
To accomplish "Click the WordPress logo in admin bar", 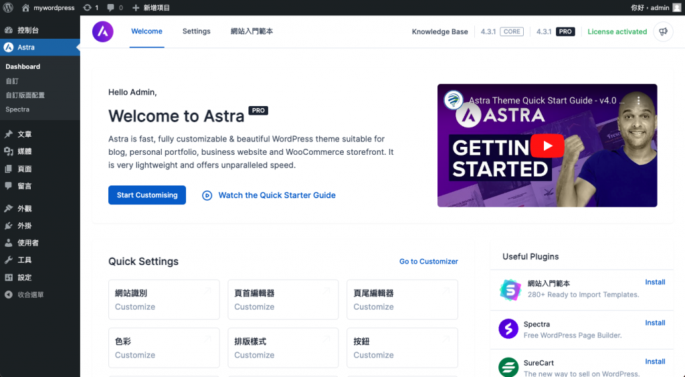I will (8, 7).
